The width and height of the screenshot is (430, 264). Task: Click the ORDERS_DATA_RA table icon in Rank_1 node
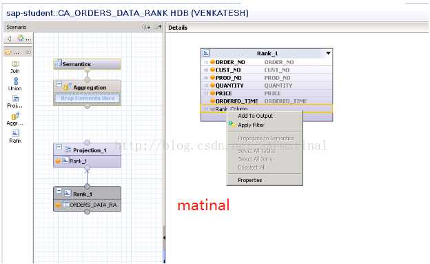tap(66, 204)
